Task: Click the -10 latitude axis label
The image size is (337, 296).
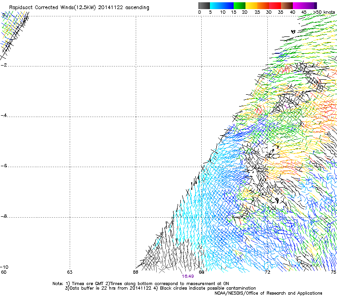Action: [x=5, y=267]
